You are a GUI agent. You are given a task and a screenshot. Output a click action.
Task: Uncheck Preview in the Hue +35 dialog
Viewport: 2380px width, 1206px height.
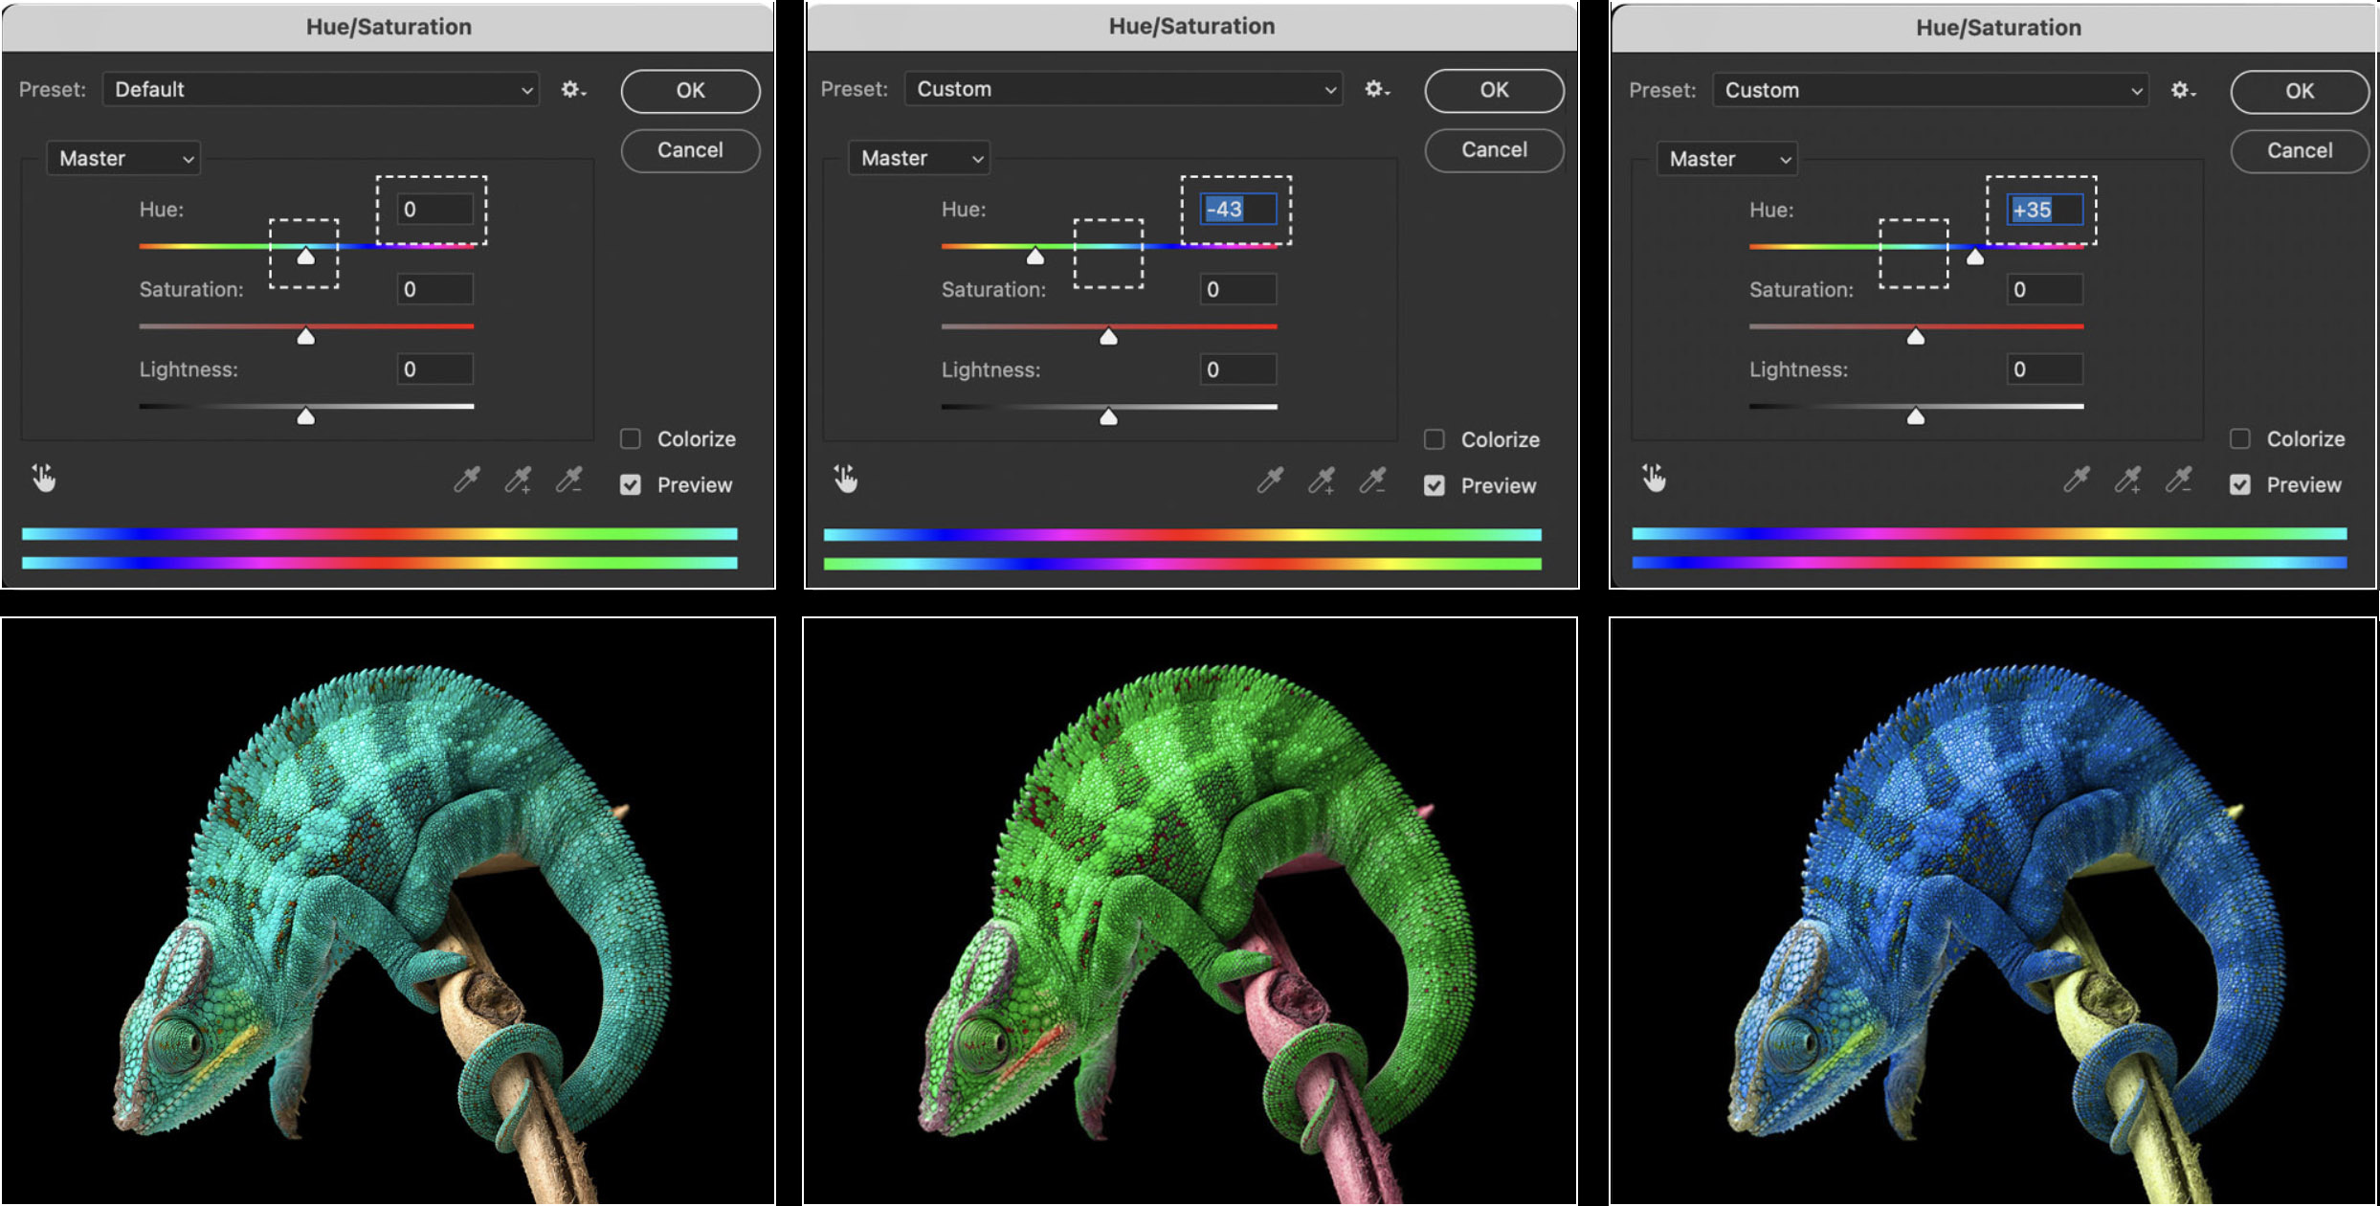2240,485
